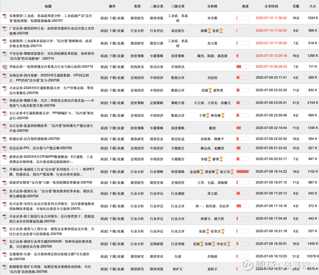Screen dimensions: 319x275
Task: Click PDF icon of 信达证券-PPI row
Action: coord(4,148)
